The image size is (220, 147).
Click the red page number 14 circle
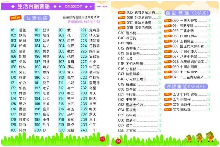[118, 141]
